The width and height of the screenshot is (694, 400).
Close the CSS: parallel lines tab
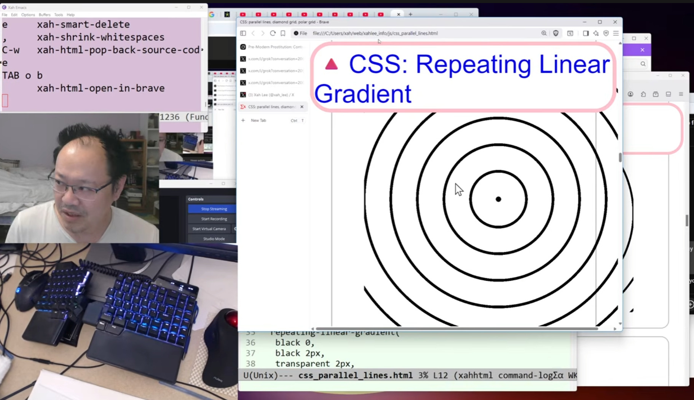pos(302,107)
